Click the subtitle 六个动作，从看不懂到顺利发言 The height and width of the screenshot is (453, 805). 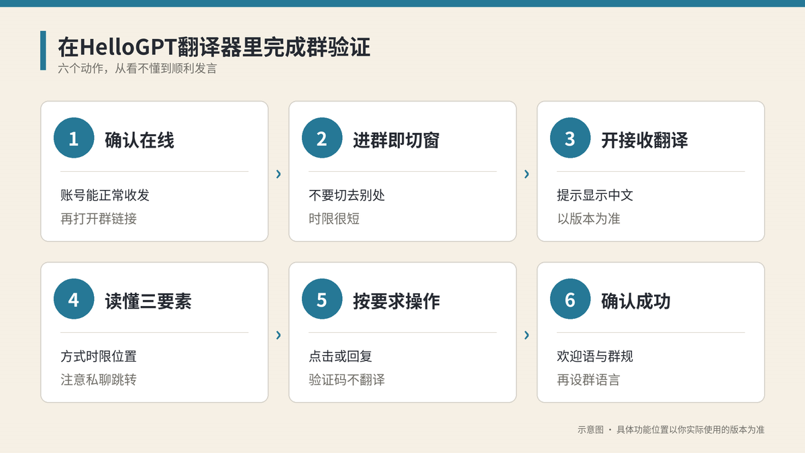tap(138, 68)
